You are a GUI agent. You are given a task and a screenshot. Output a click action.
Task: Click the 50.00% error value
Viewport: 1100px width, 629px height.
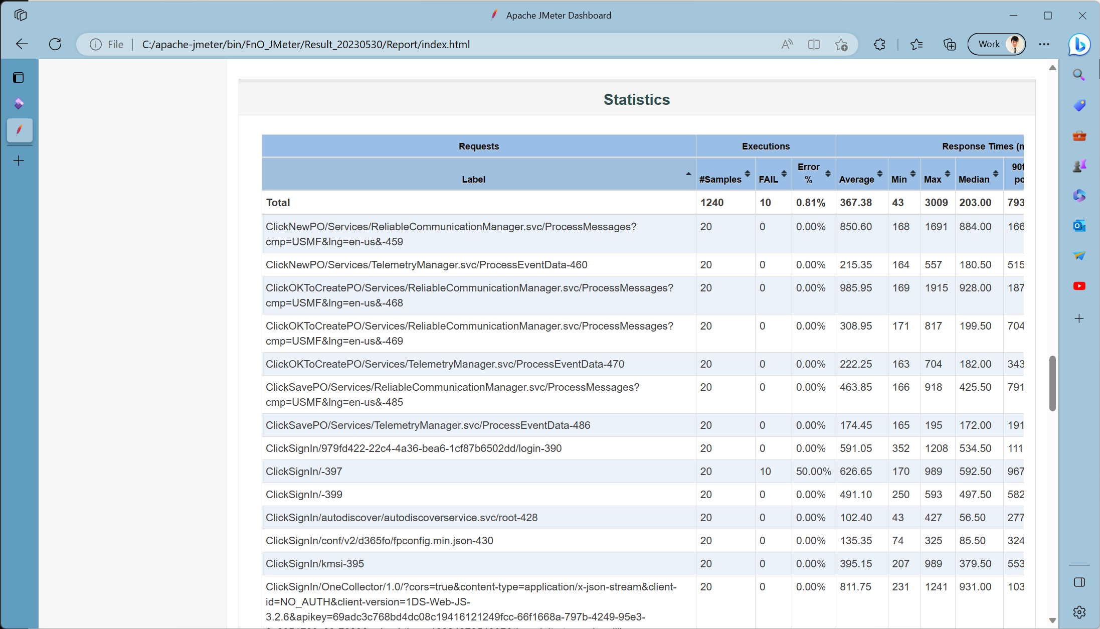[x=813, y=471]
